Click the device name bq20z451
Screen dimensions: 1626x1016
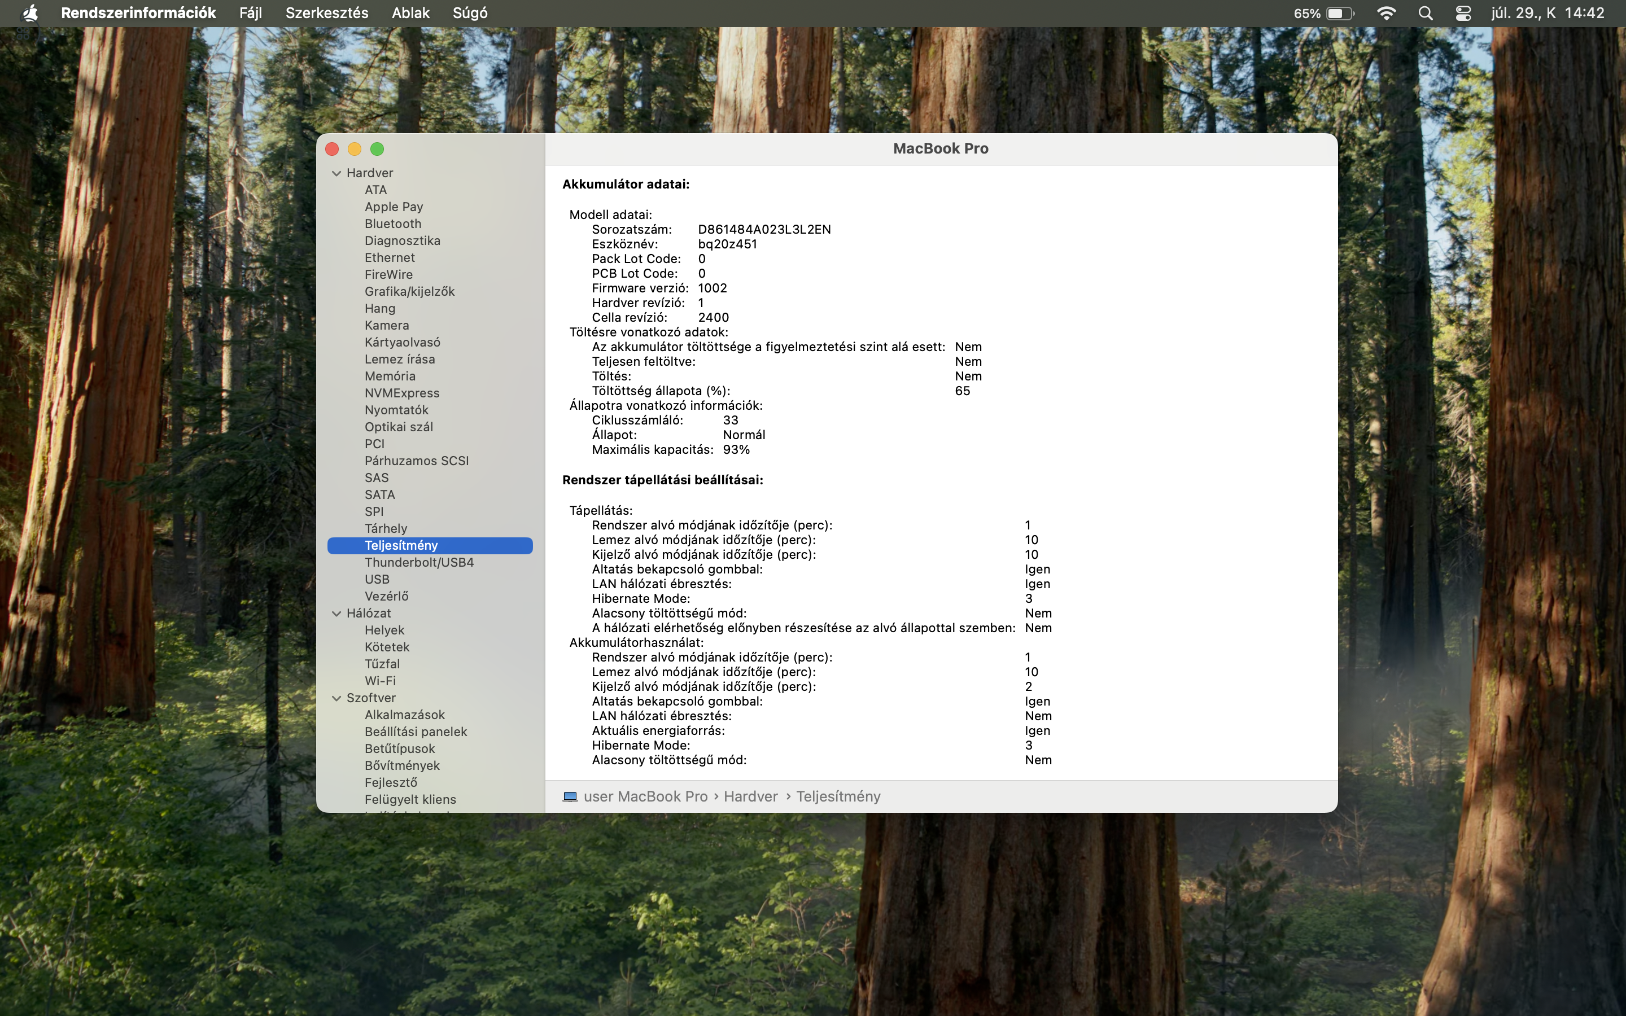(x=727, y=244)
